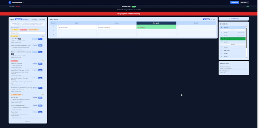The height and width of the screenshot is (128, 259).
Task: Toggle Queued state for Michonne
Action: pos(35,52)
